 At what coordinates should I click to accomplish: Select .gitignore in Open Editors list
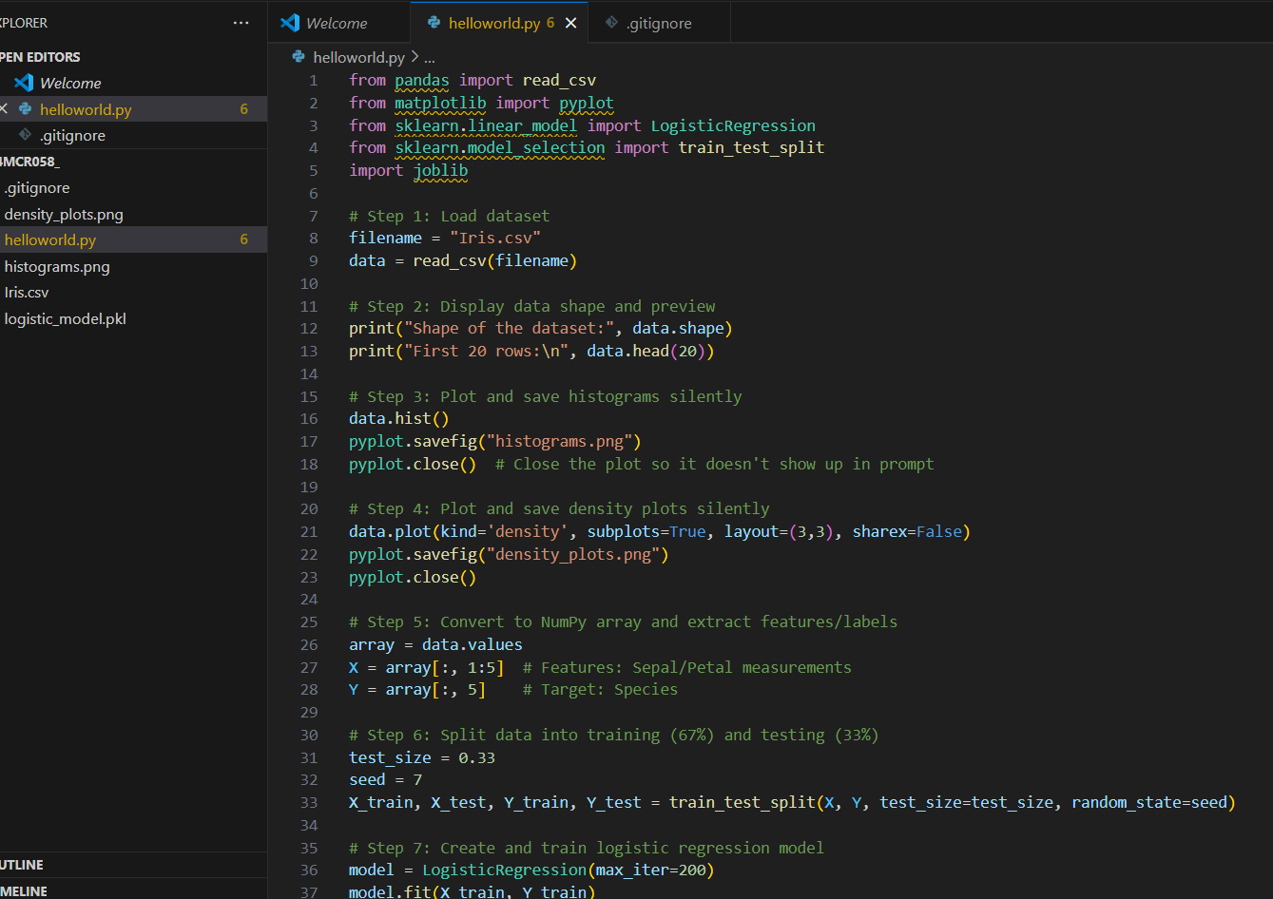coord(133,135)
